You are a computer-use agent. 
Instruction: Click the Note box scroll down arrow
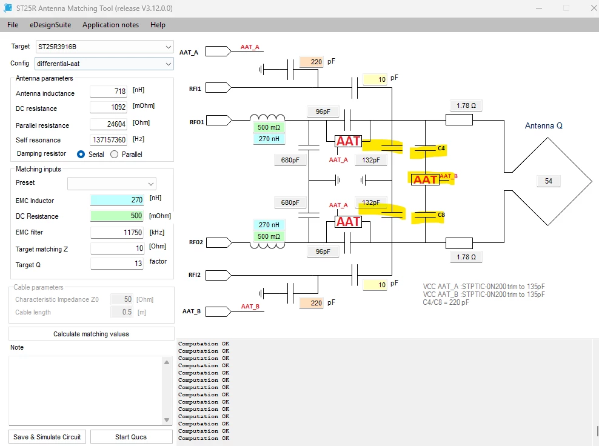tap(167, 420)
